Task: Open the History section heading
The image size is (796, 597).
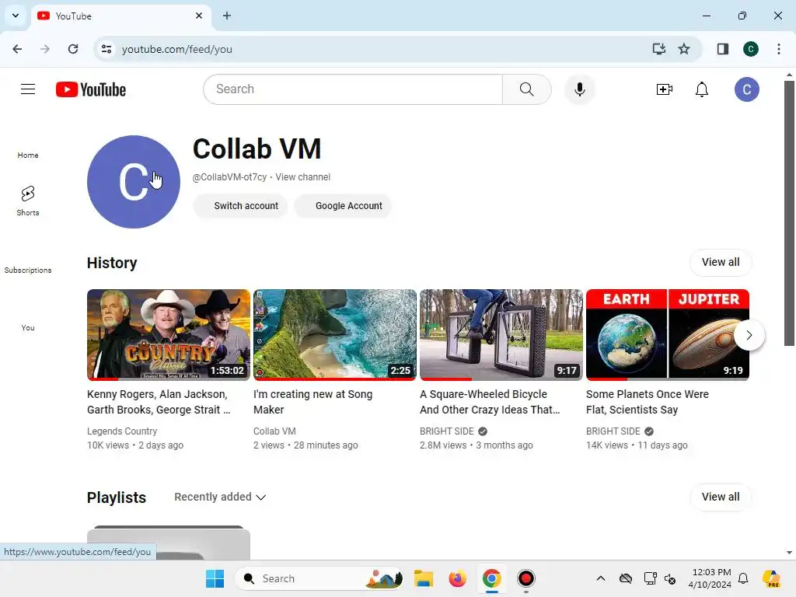Action: point(112,263)
